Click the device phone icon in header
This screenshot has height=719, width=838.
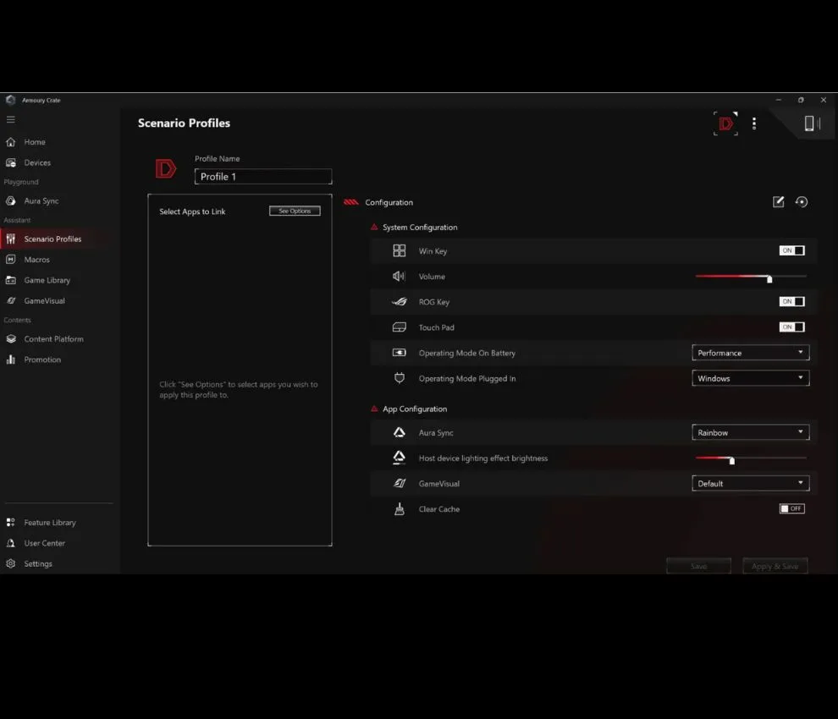[x=811, y=123]
